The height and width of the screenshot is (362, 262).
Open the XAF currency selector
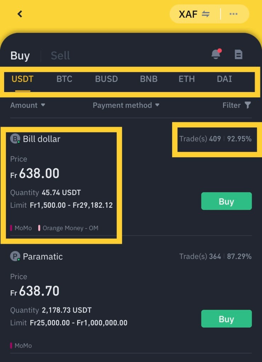click(188, 14)
